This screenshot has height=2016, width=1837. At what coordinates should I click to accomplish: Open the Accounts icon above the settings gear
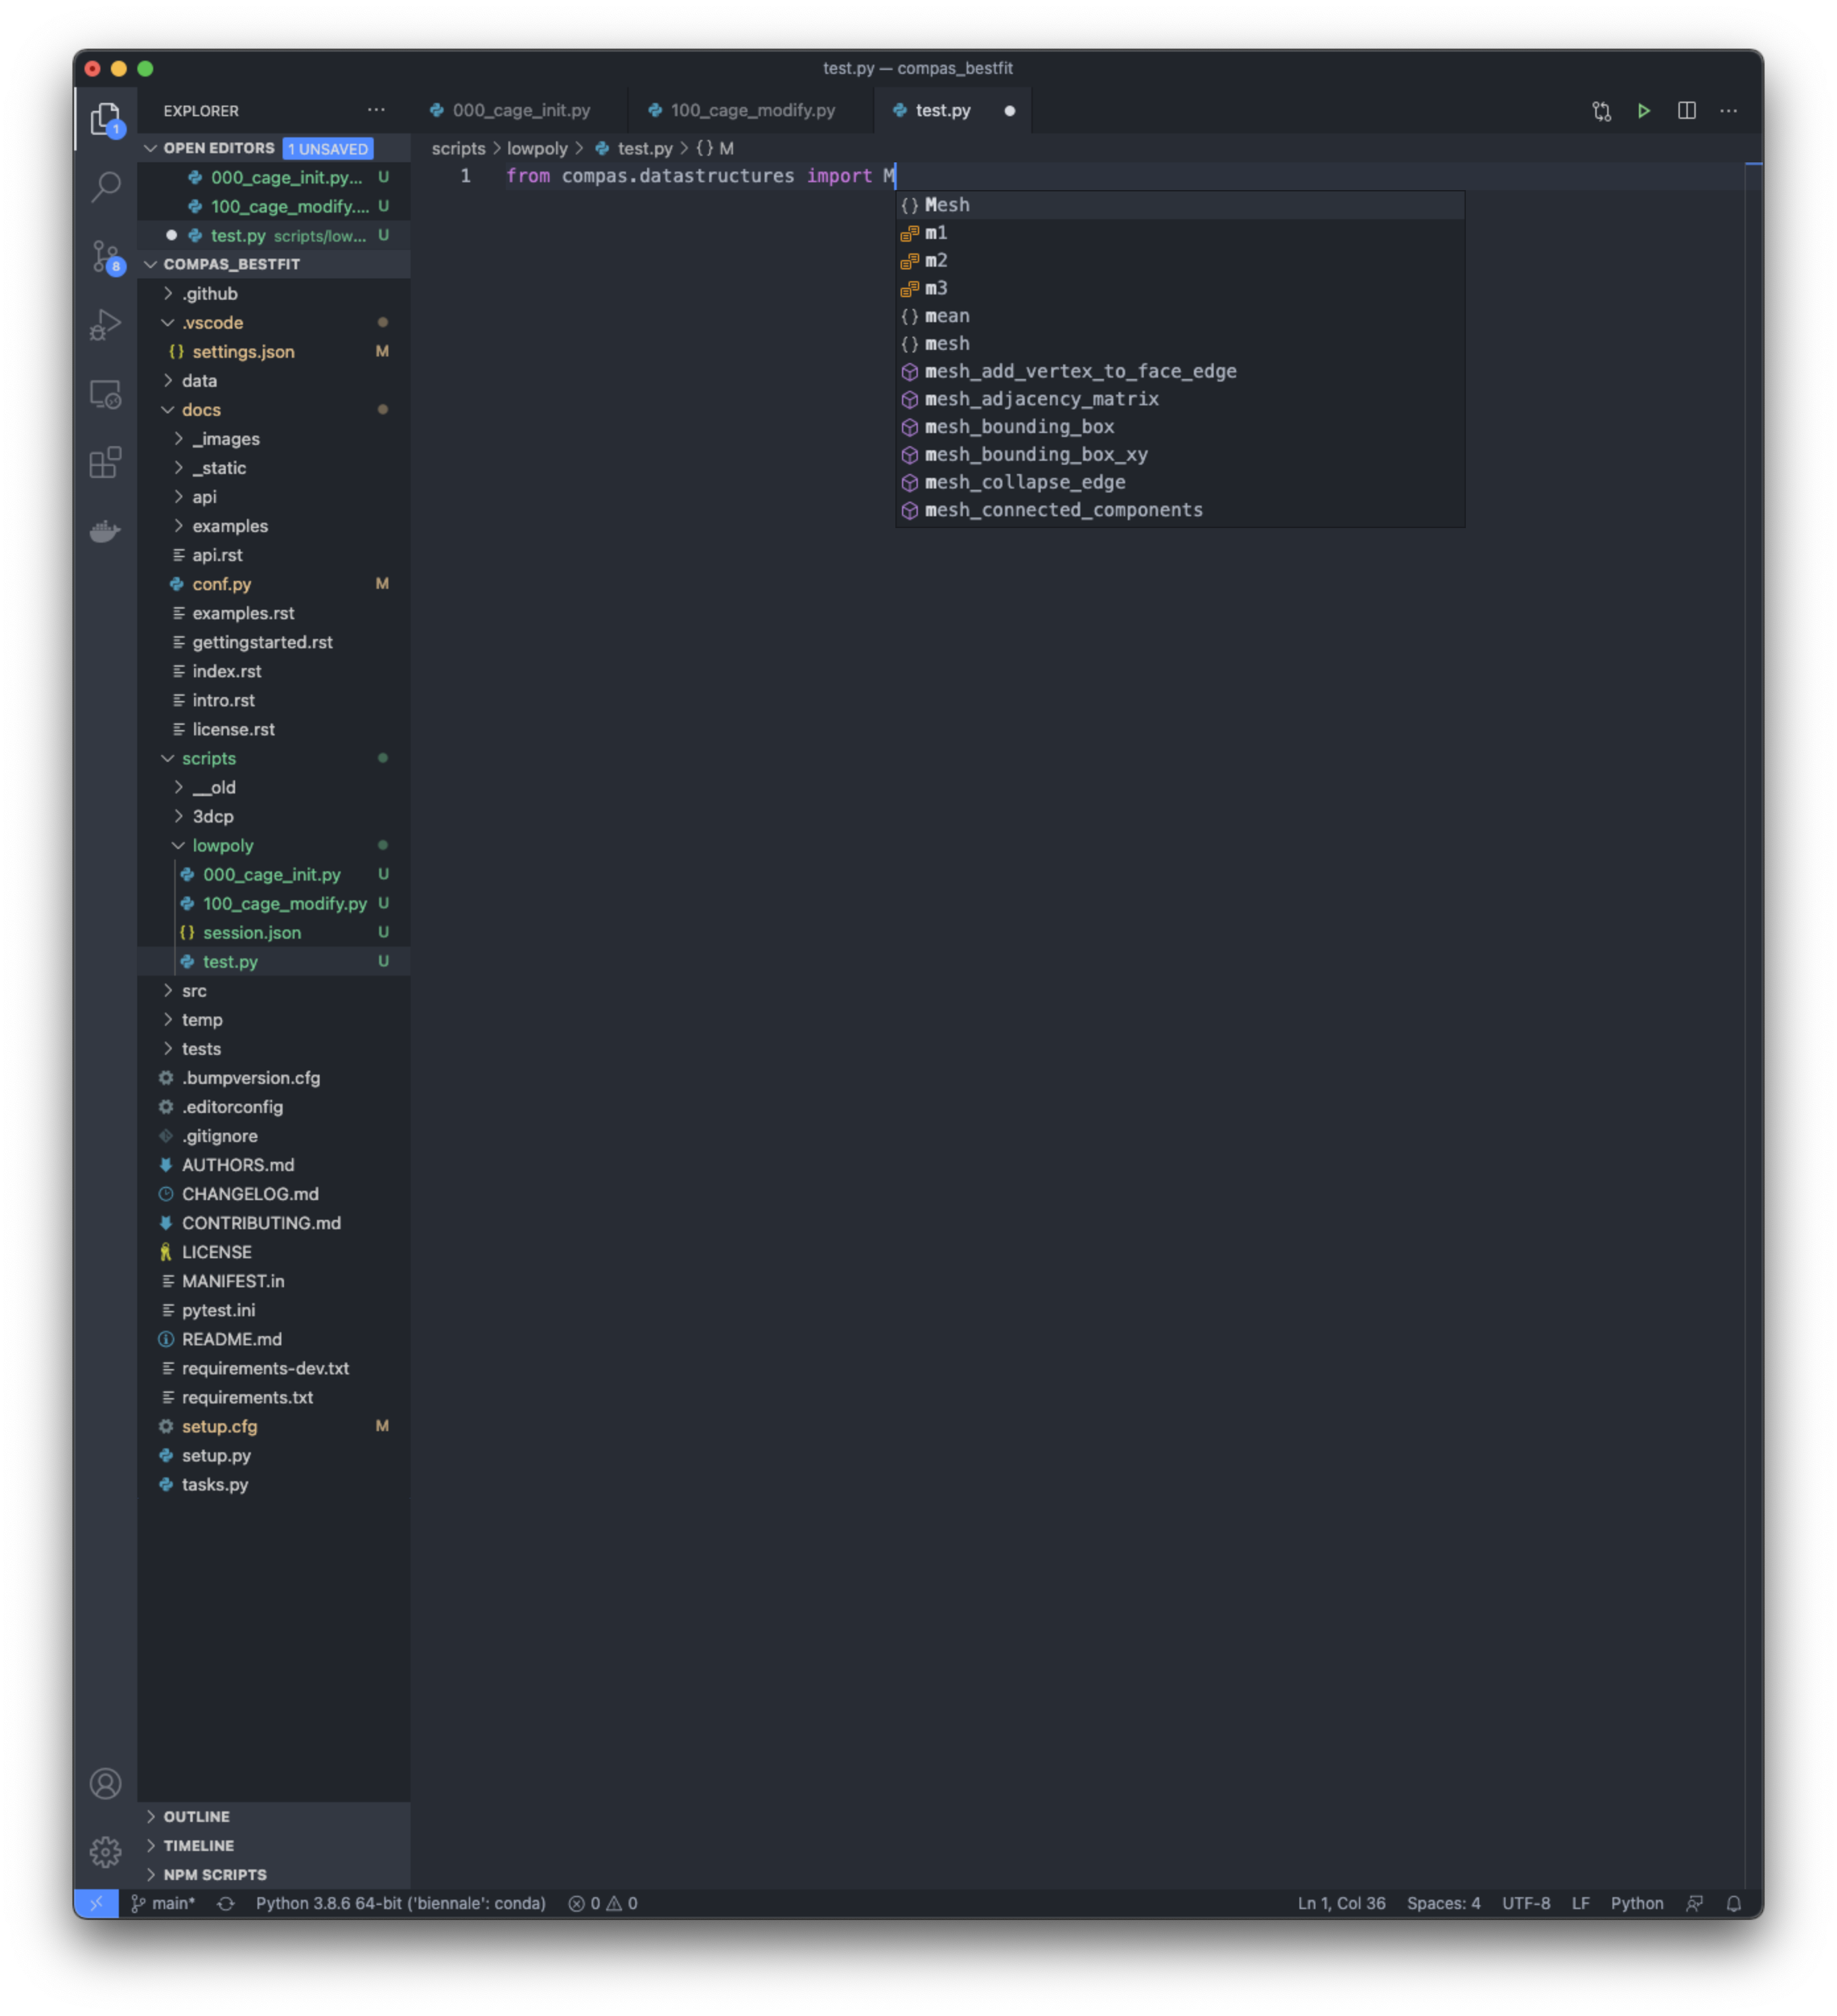106,1782
